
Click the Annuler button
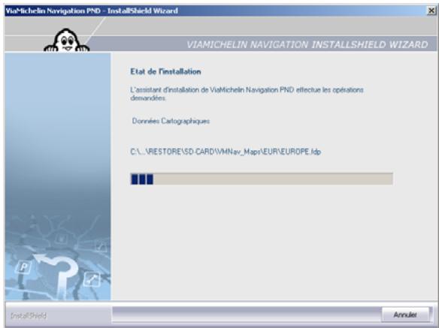point(405,314)
